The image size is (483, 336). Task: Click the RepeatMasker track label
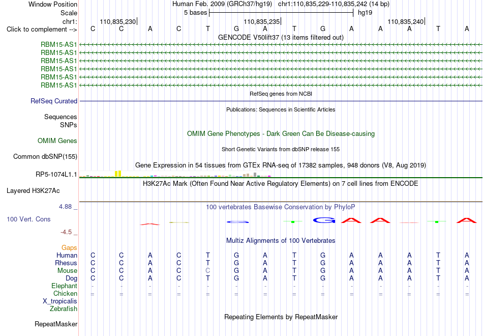coord(56,324)
